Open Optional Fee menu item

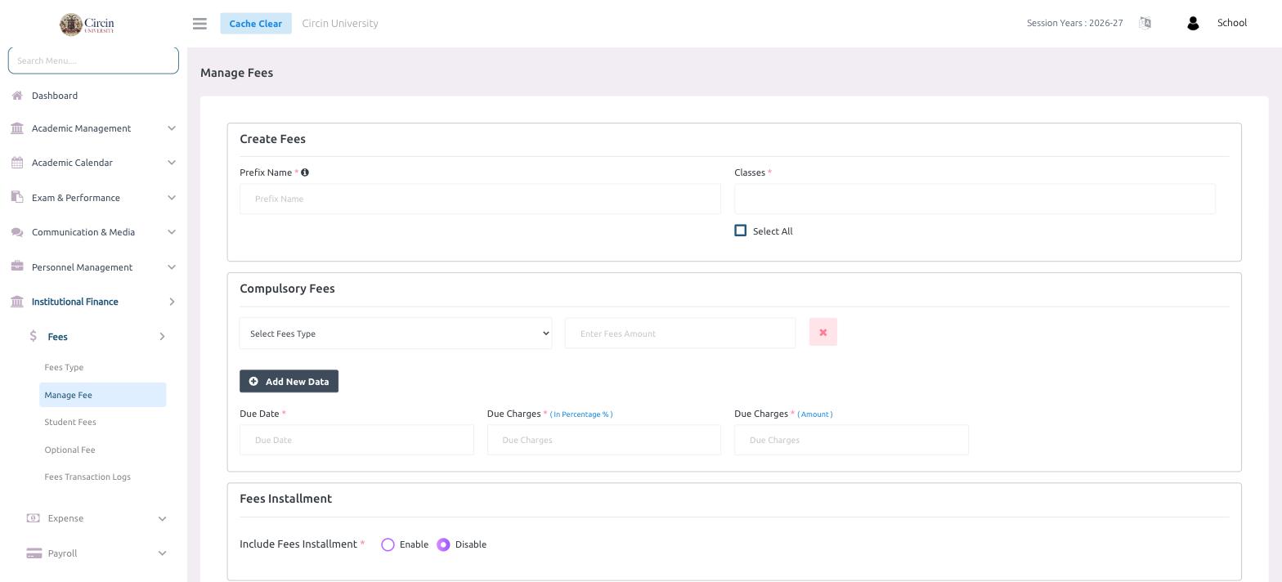pyautogui.click(x=69, y=450)
